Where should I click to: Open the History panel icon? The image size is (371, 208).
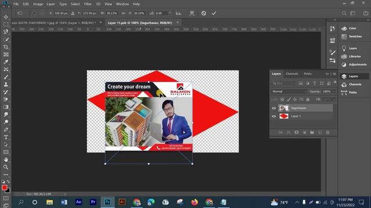pyautogui.click(x=332, y=28)
